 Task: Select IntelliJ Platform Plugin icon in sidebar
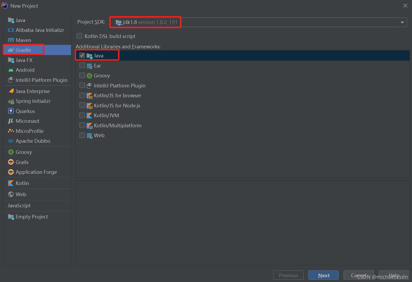11,80
